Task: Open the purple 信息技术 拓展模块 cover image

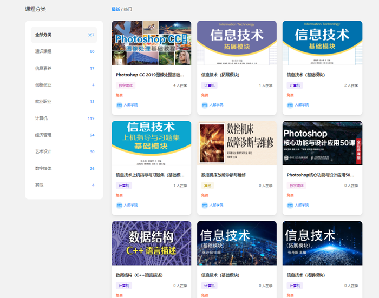Action: [x=237, y=43]
